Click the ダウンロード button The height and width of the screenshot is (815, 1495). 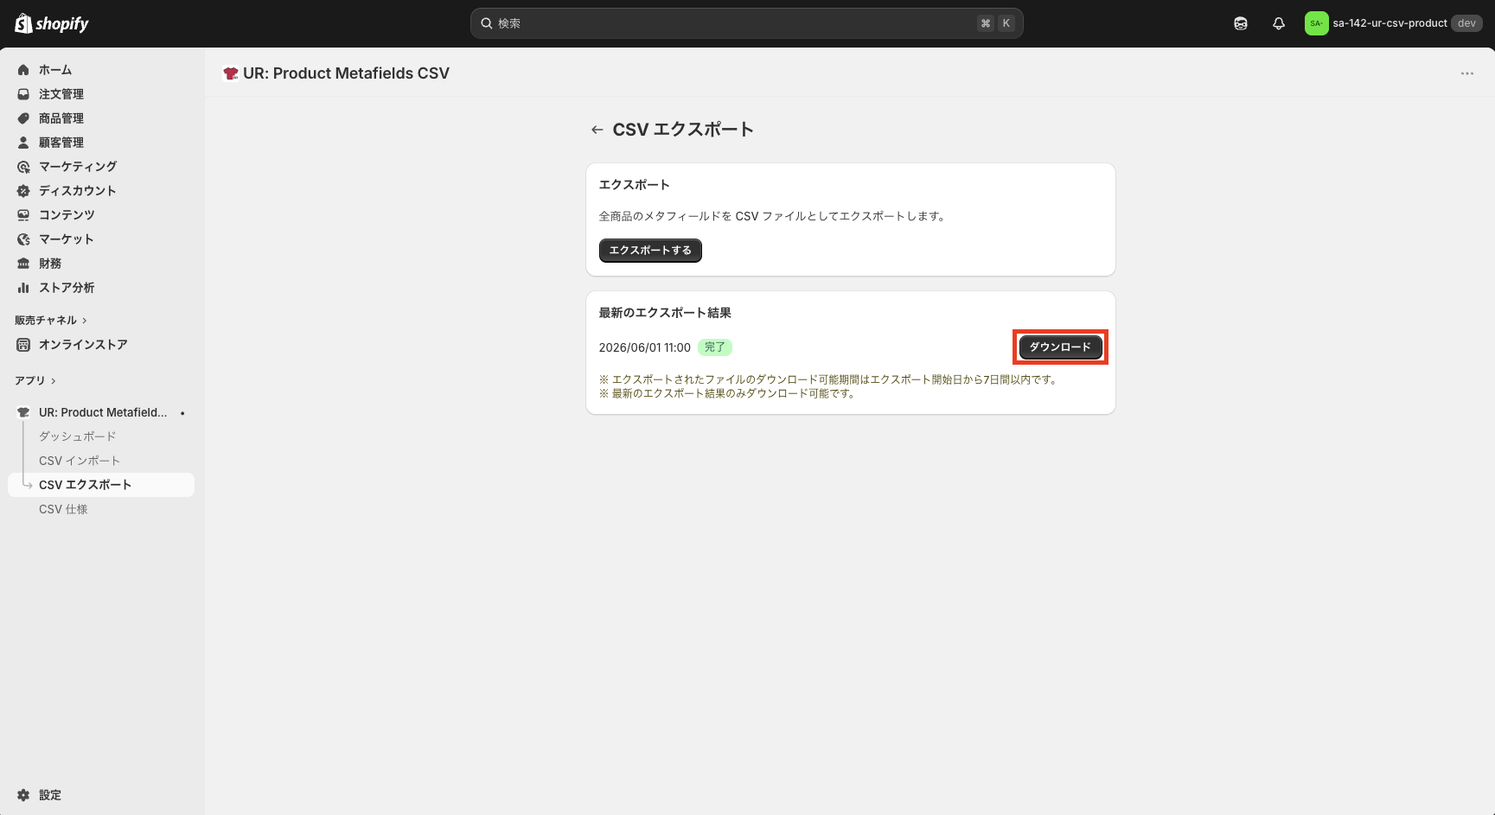click(x=1060, y=347)
